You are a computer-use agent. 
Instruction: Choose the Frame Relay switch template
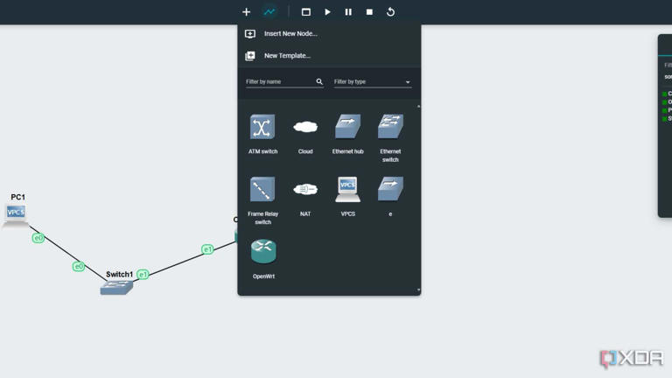coord(262,190)
